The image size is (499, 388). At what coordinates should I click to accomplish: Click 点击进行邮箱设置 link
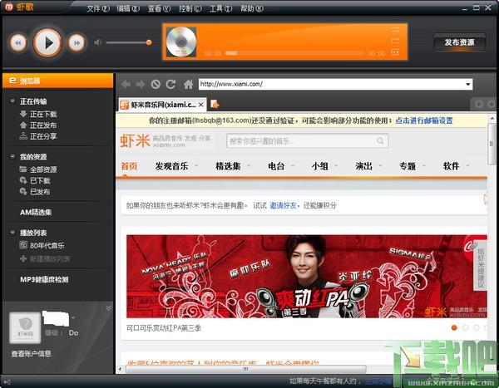(424, 120)
